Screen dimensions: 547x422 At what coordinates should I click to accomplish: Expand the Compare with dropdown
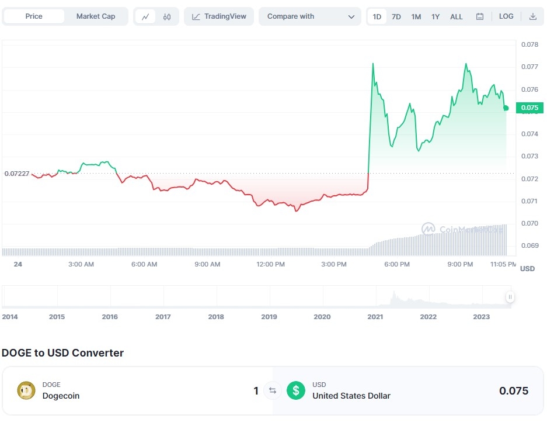(x=310, y=16)
